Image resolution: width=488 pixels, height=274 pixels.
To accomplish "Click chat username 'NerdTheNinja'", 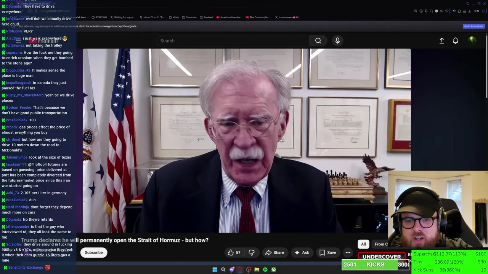I will coord(18,207).
